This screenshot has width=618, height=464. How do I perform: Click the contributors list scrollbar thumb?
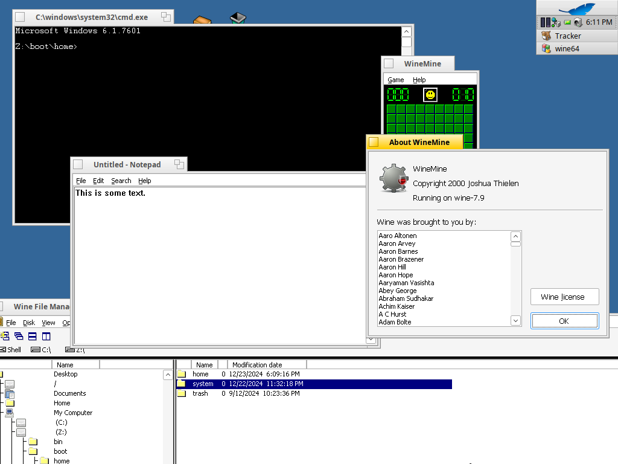515,244
